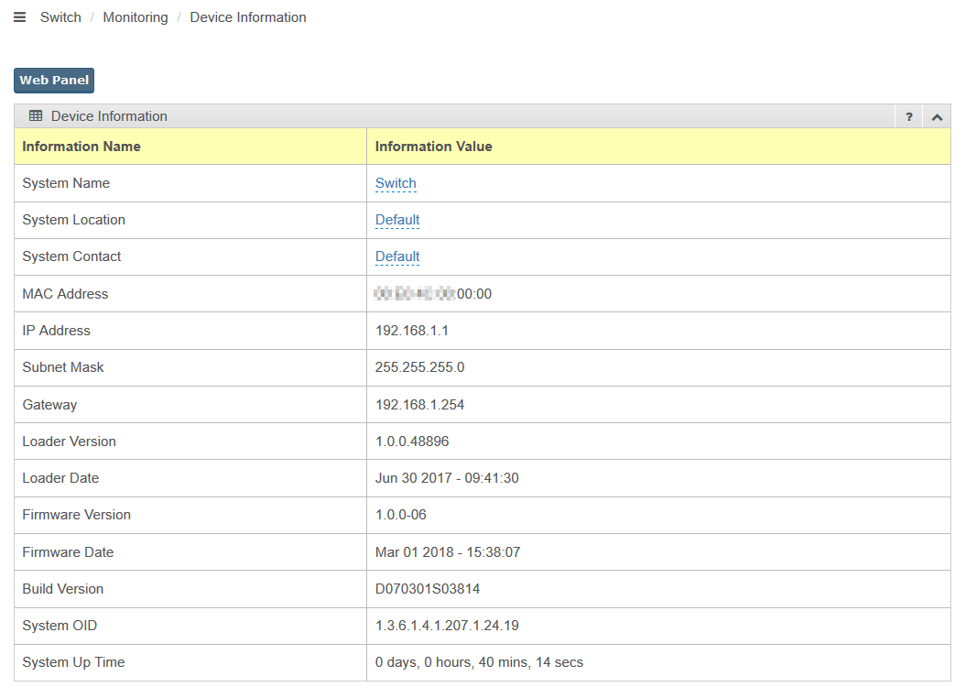The image size is (966, 698).
Task: Edit the System Name value Switch
Action: pyautogui.click(x=396, y=183)
